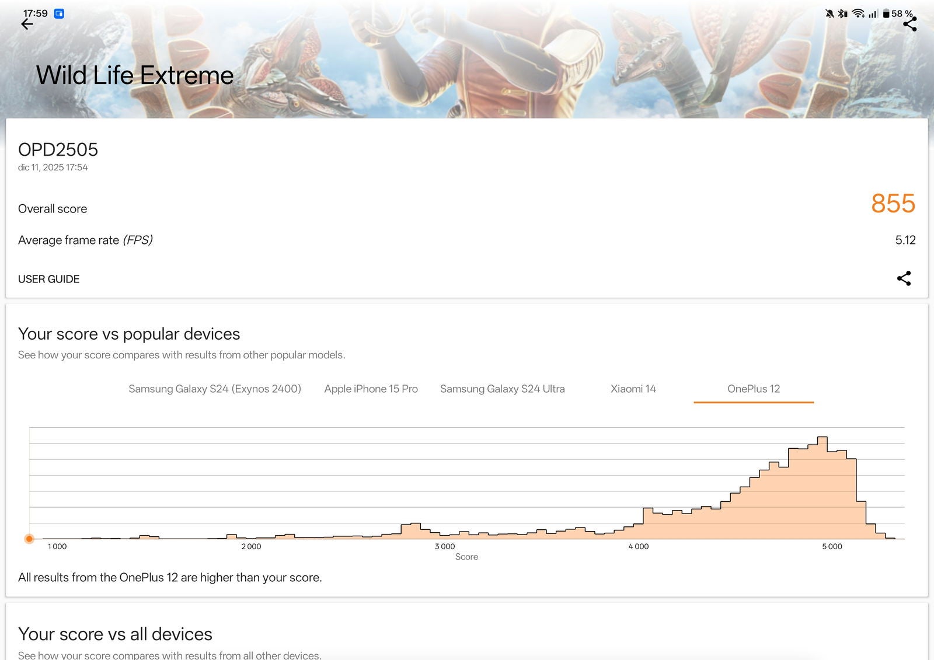
Task: Tap the Bluetooth icon in the status bar
Action: pos(842,13)
